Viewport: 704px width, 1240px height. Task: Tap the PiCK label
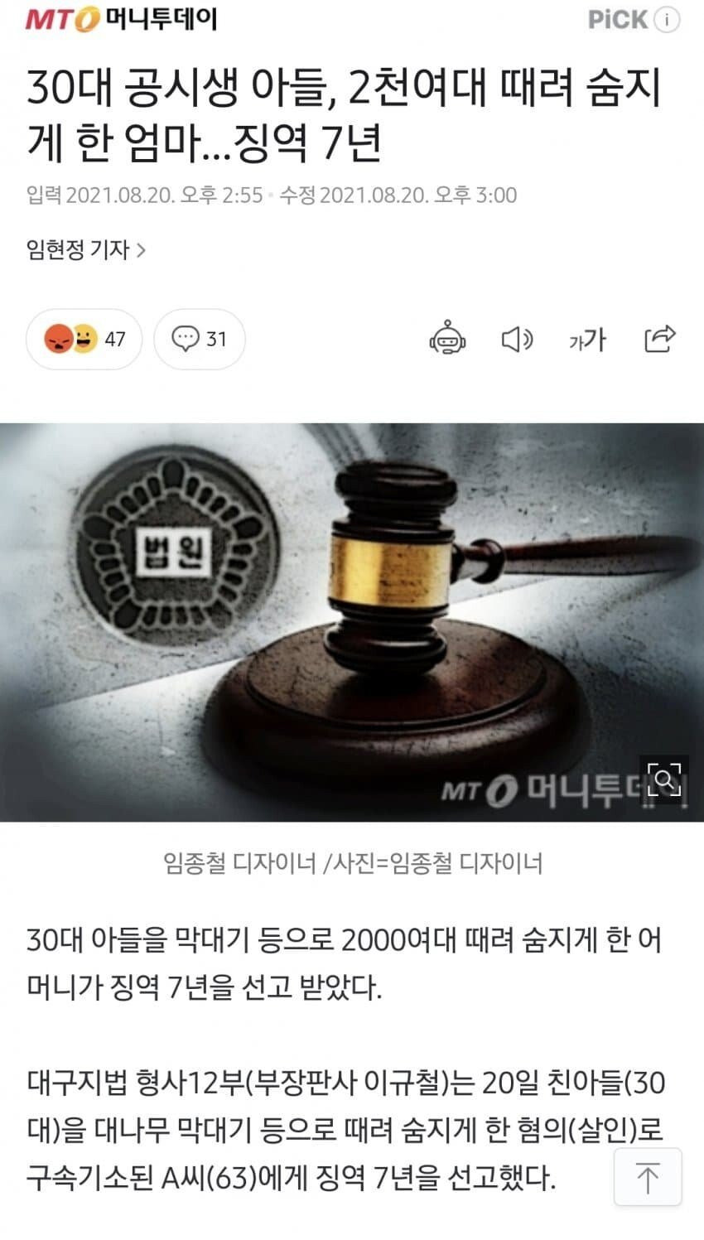pos(617,20)
